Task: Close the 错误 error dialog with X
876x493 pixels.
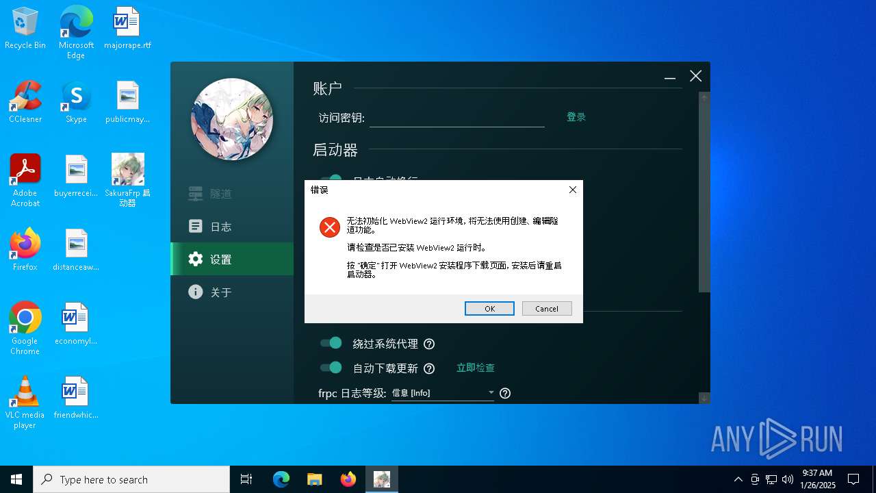Action: (x=573, y=190)
